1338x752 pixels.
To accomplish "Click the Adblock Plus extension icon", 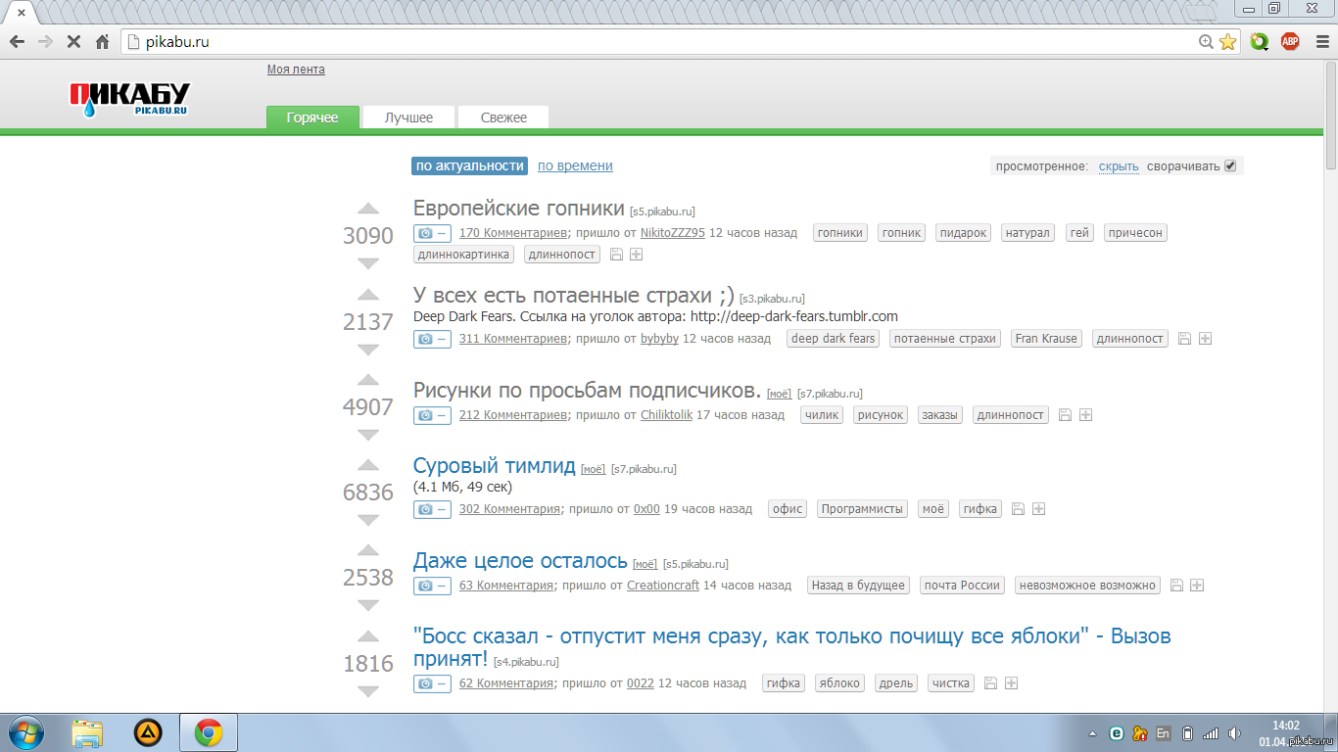I will pyautogui.click(x=1290, y=41).
